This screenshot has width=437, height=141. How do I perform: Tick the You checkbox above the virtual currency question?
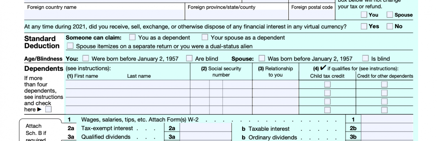[x=364, y=15]
